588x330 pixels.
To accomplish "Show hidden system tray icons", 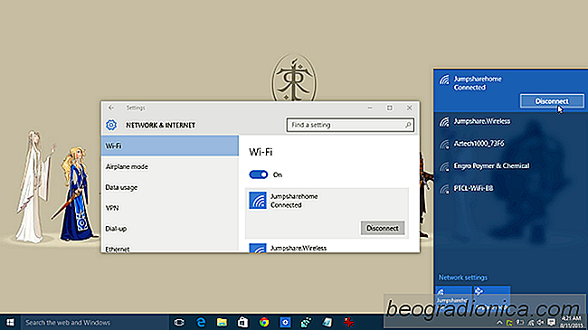I will [499, 323].
